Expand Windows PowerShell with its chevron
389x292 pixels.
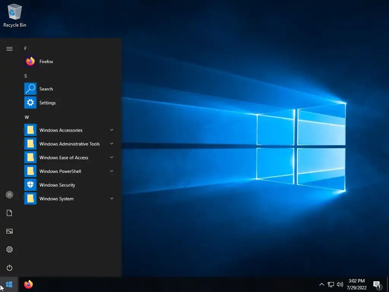tap(112, 171)
